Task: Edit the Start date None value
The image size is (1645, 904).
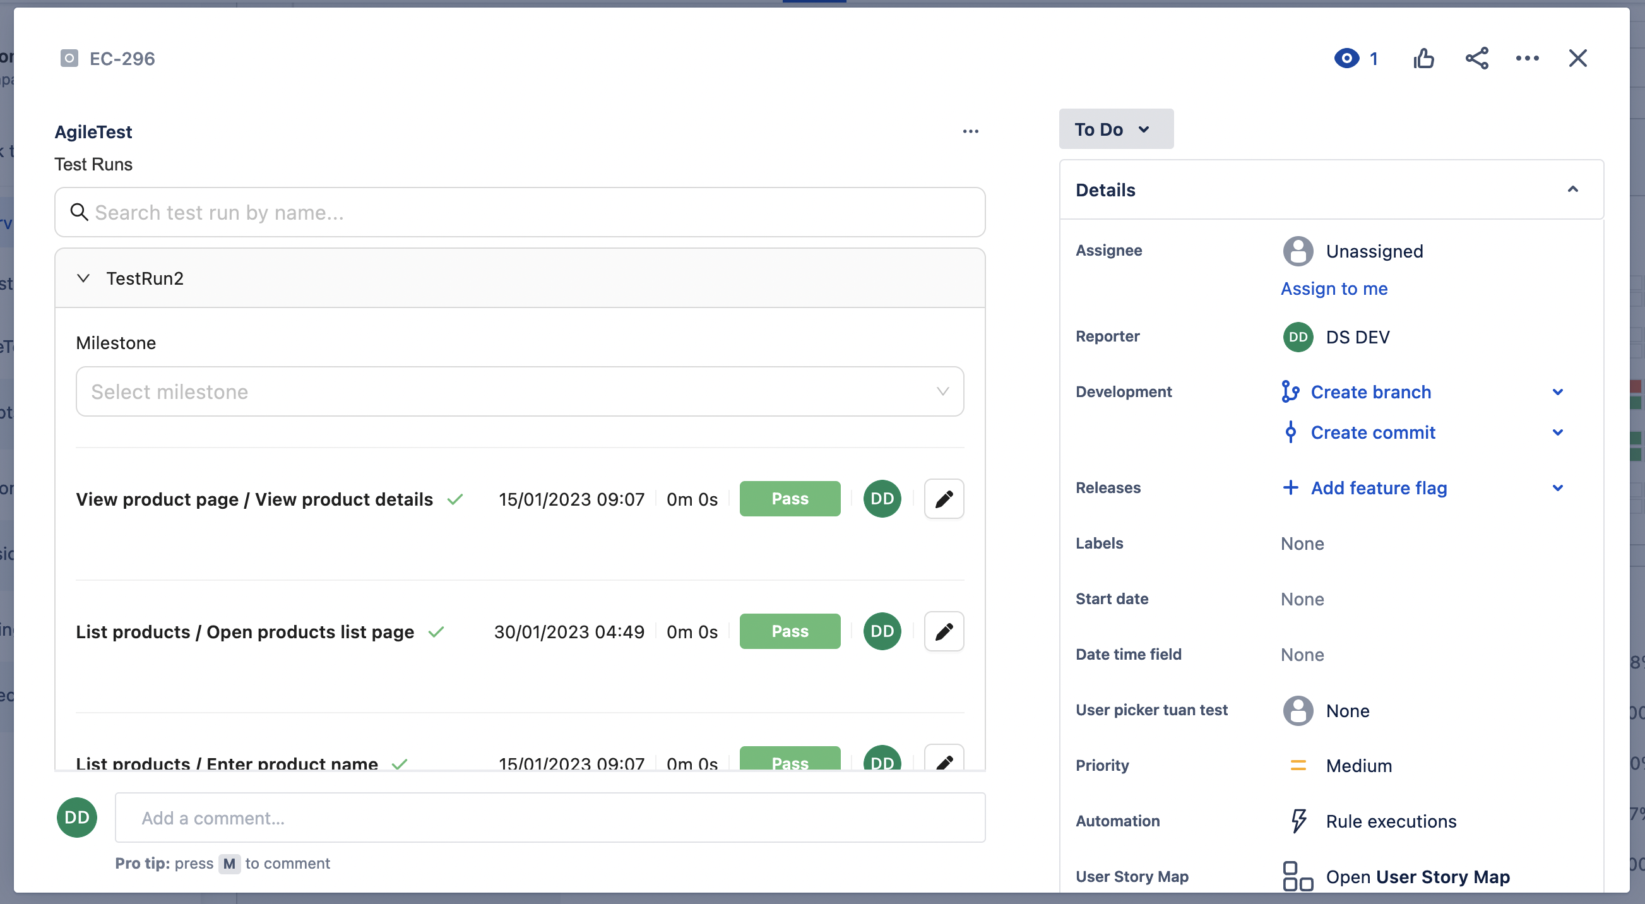Action: click(x=1302, y=599)
